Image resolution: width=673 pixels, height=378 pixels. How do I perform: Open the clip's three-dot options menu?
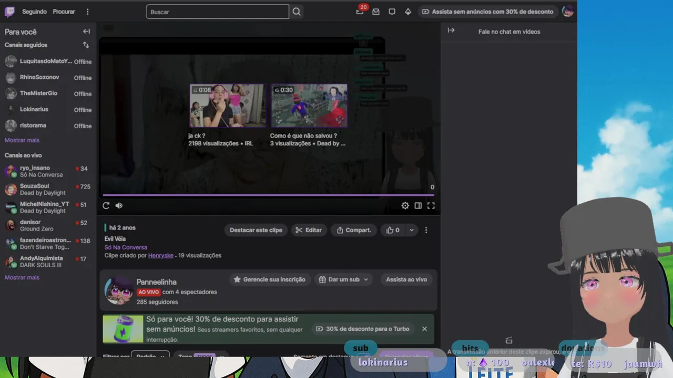[x=426, y=230]
